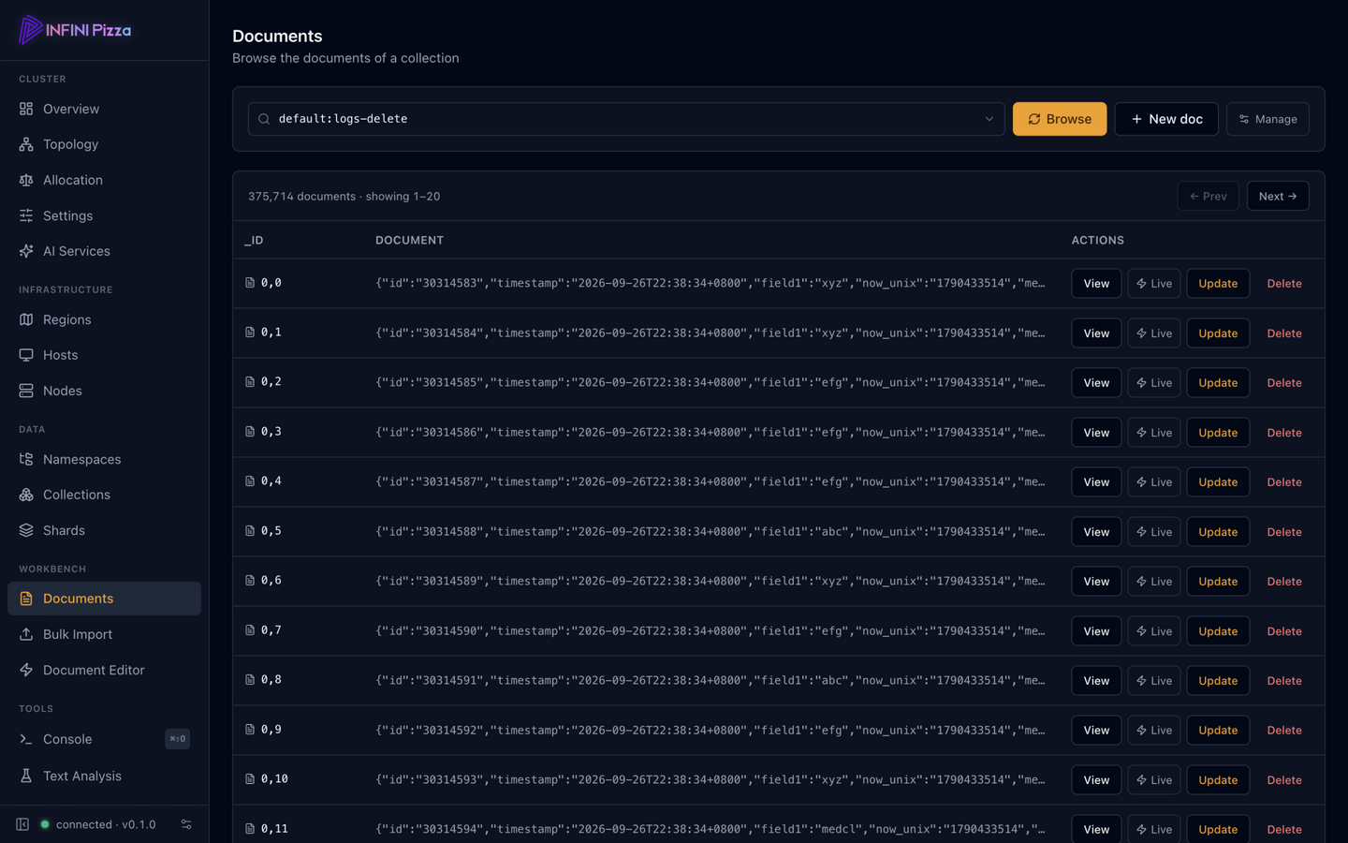Click the document icon for row 0,2
This screenshot has width=1348, height=843.
[250, 381]
